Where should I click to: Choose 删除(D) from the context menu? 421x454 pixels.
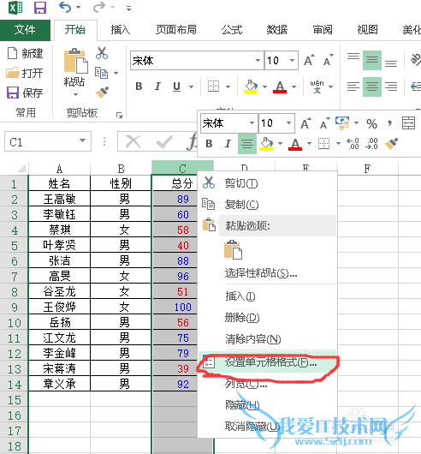point(268,318)
